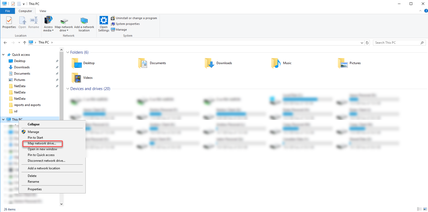Choose Add a network location in context menu
Image resolution: width=428 pixels, height=212 pixels.
[52, 168]
